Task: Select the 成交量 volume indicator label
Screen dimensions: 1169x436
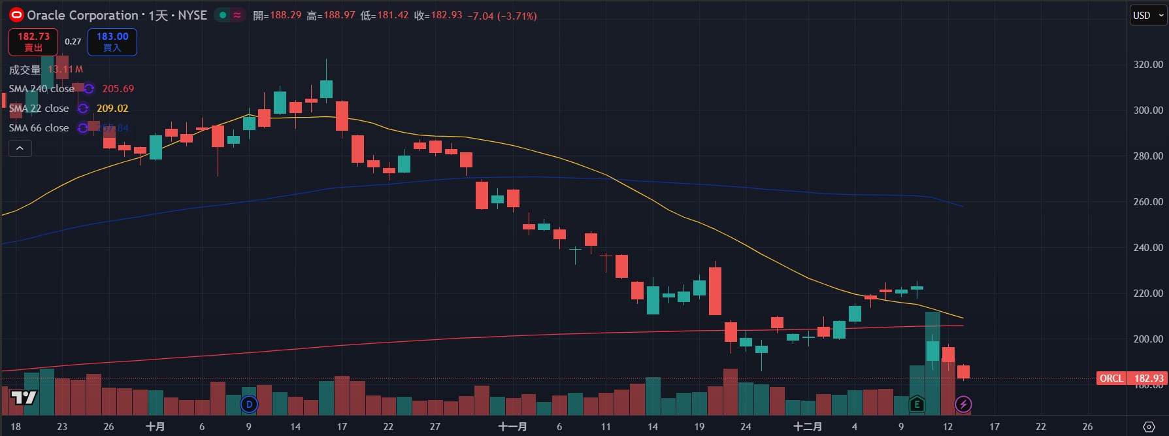Action: [x=25, y=69]
